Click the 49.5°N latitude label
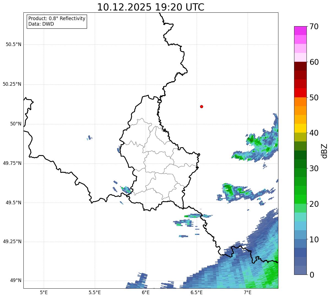The image size is (331, 298). pyautogui.click(x=13, y=203)
